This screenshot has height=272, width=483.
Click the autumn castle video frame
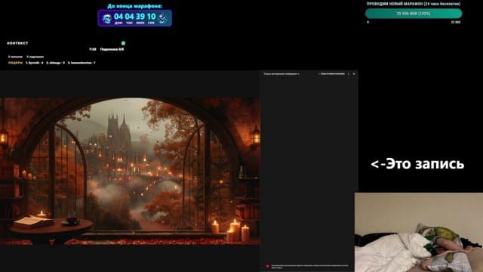[x=130, y=172]
